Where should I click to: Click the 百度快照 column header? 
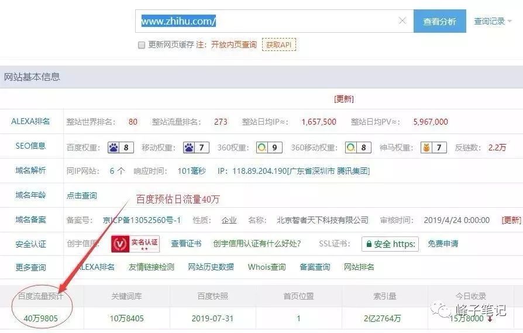212,296
